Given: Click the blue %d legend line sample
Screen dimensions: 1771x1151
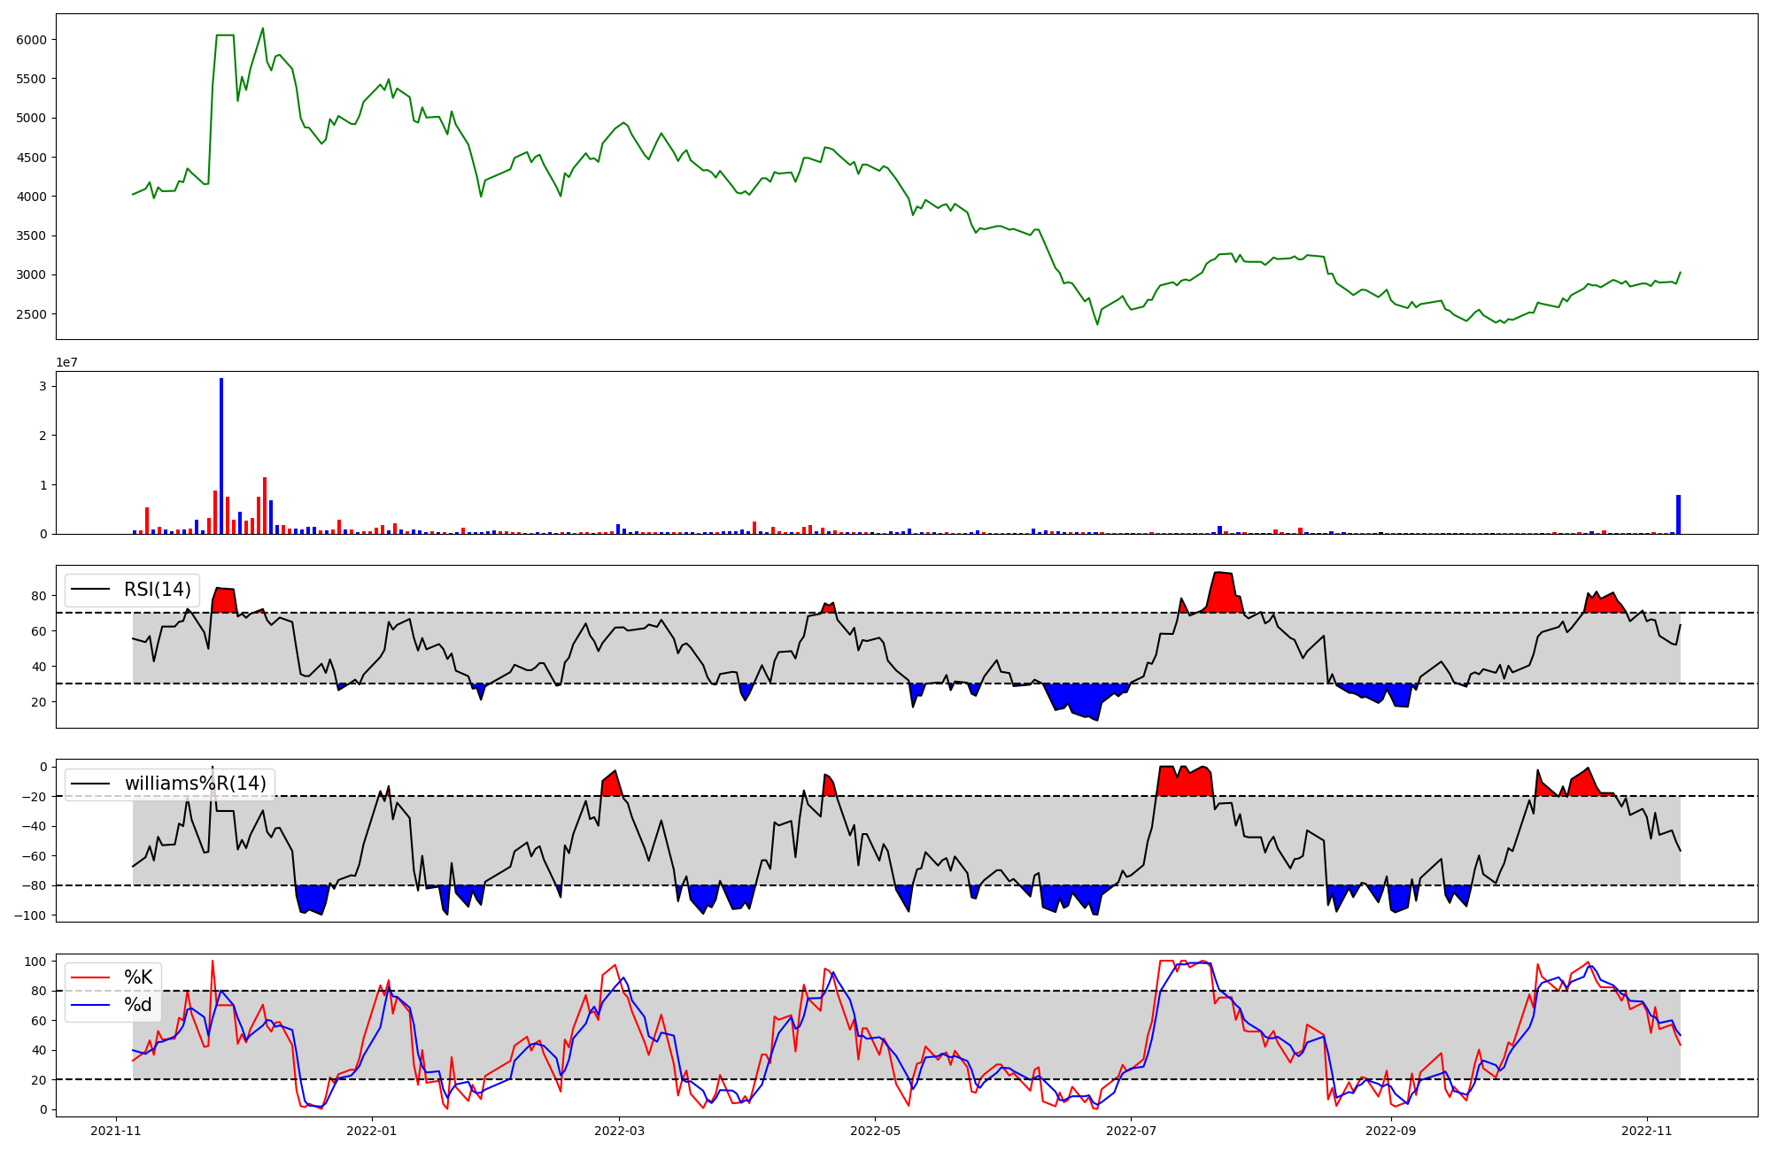Looking at the screenshot, I should coord(90,1005).
